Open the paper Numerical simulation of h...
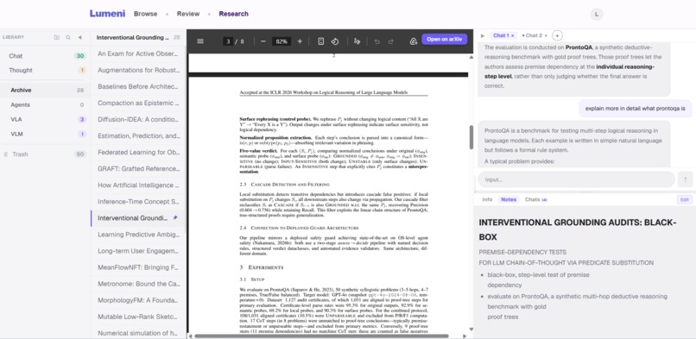The image size is (696, 339). tap(138, 333)
